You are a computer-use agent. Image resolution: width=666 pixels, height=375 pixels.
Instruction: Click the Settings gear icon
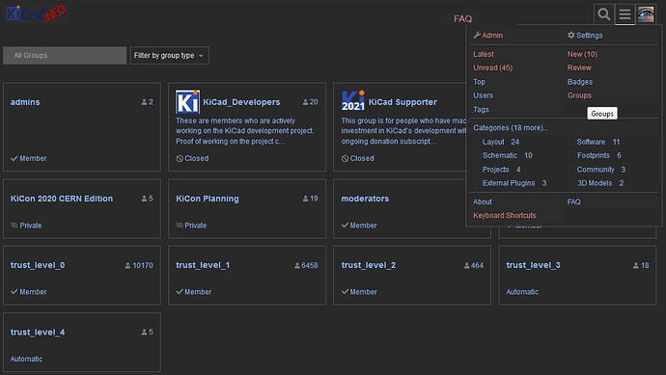571,36
